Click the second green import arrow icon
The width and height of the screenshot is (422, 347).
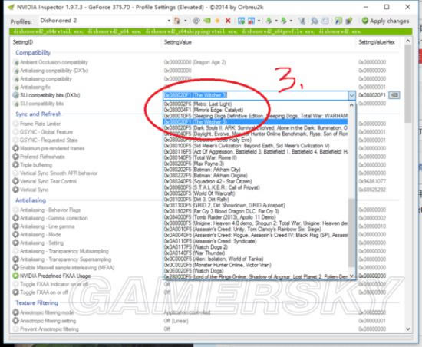(x=283, y=21)
